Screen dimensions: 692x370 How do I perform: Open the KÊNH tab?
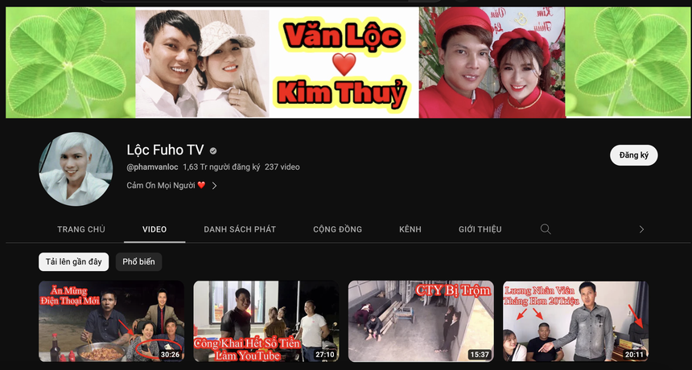coord(410,229)
